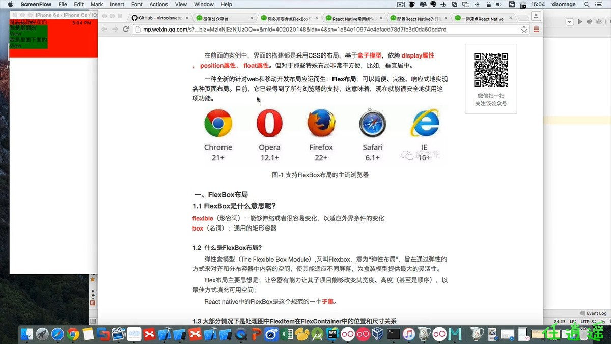The width and height of the screenshot is (611, 344).
Task: Open Excel from the Dock
Action: coord(287,334)
